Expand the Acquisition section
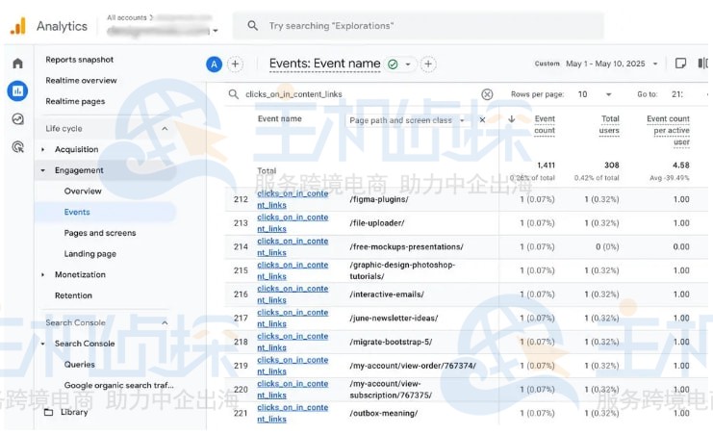Image resolution: width=713 pixels, height=434 pixels. point(43,150)
